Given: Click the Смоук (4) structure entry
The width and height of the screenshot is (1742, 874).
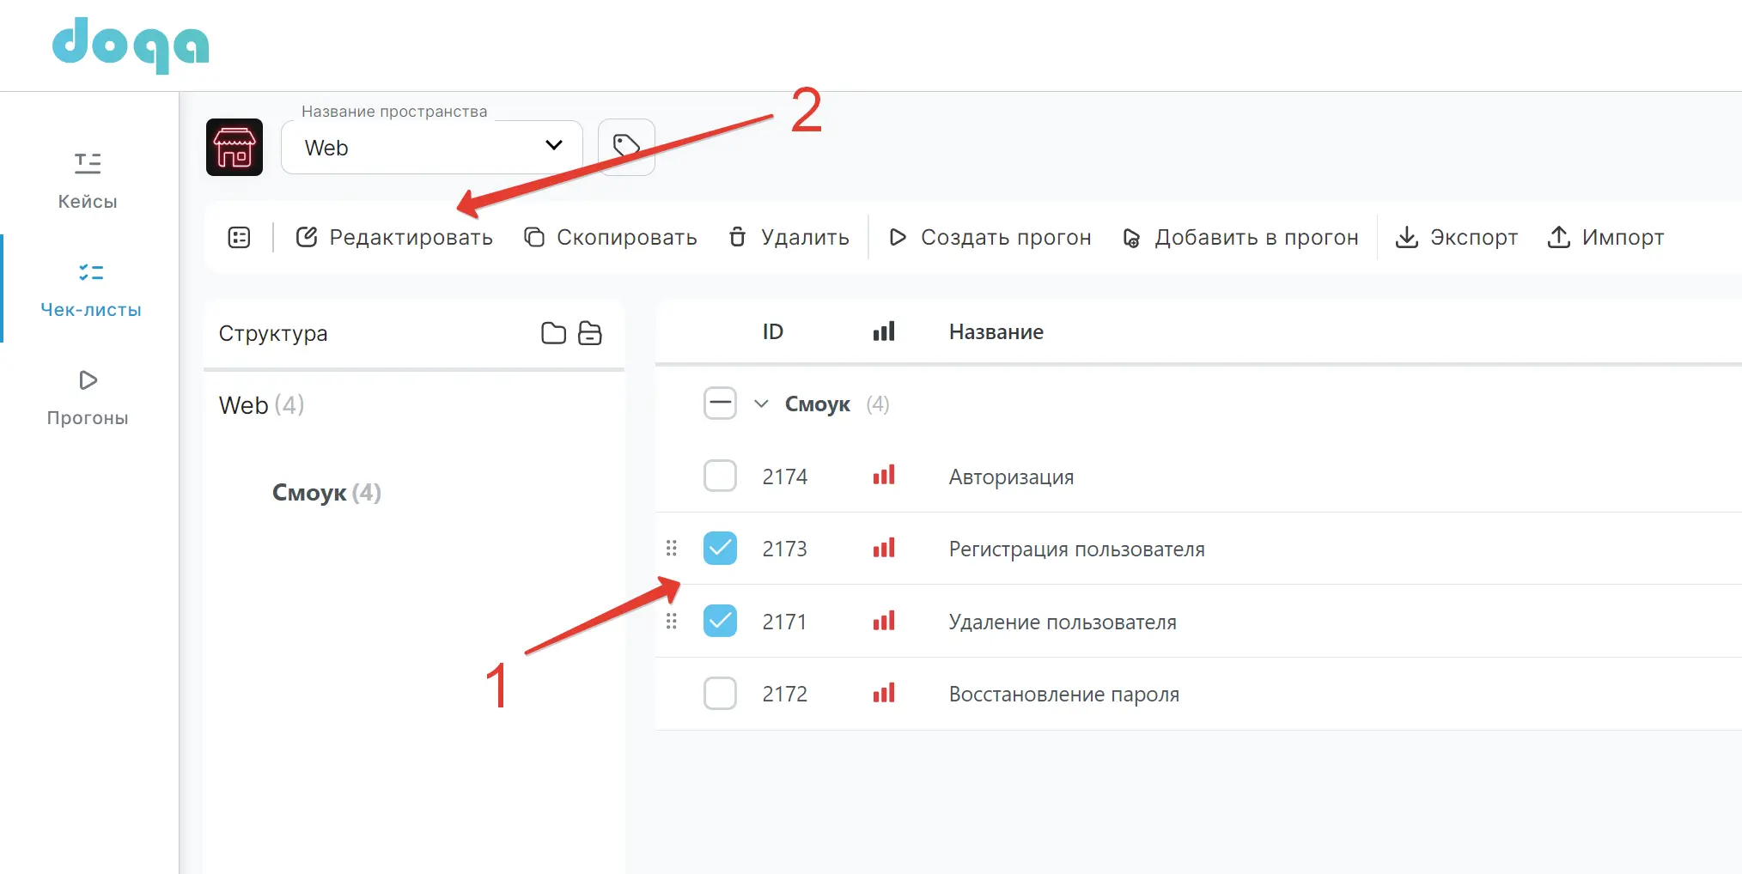Looking at the screenshot, I should [x=326, y=492].
